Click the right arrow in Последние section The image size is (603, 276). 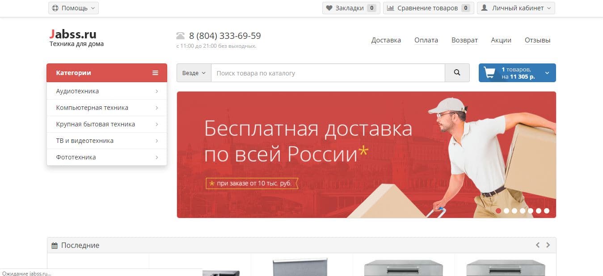[x=548, y=245]
